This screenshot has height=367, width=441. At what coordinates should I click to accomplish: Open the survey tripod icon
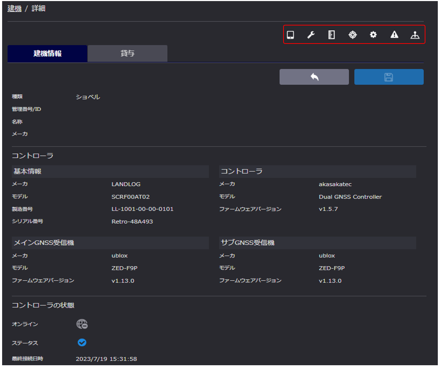pos(415,35)
